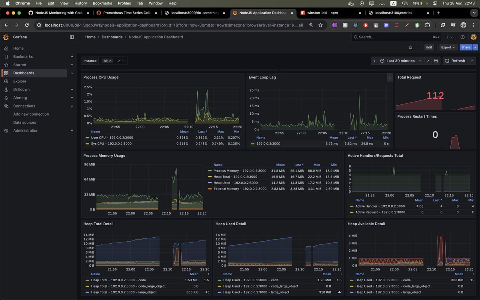
Task: Click the Explore compass icon
Action: (x=6, y=81)
